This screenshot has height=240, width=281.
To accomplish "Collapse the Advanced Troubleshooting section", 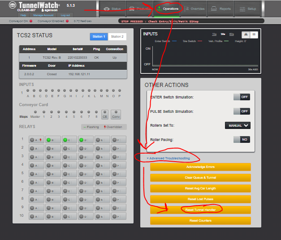I will point(168,158).
